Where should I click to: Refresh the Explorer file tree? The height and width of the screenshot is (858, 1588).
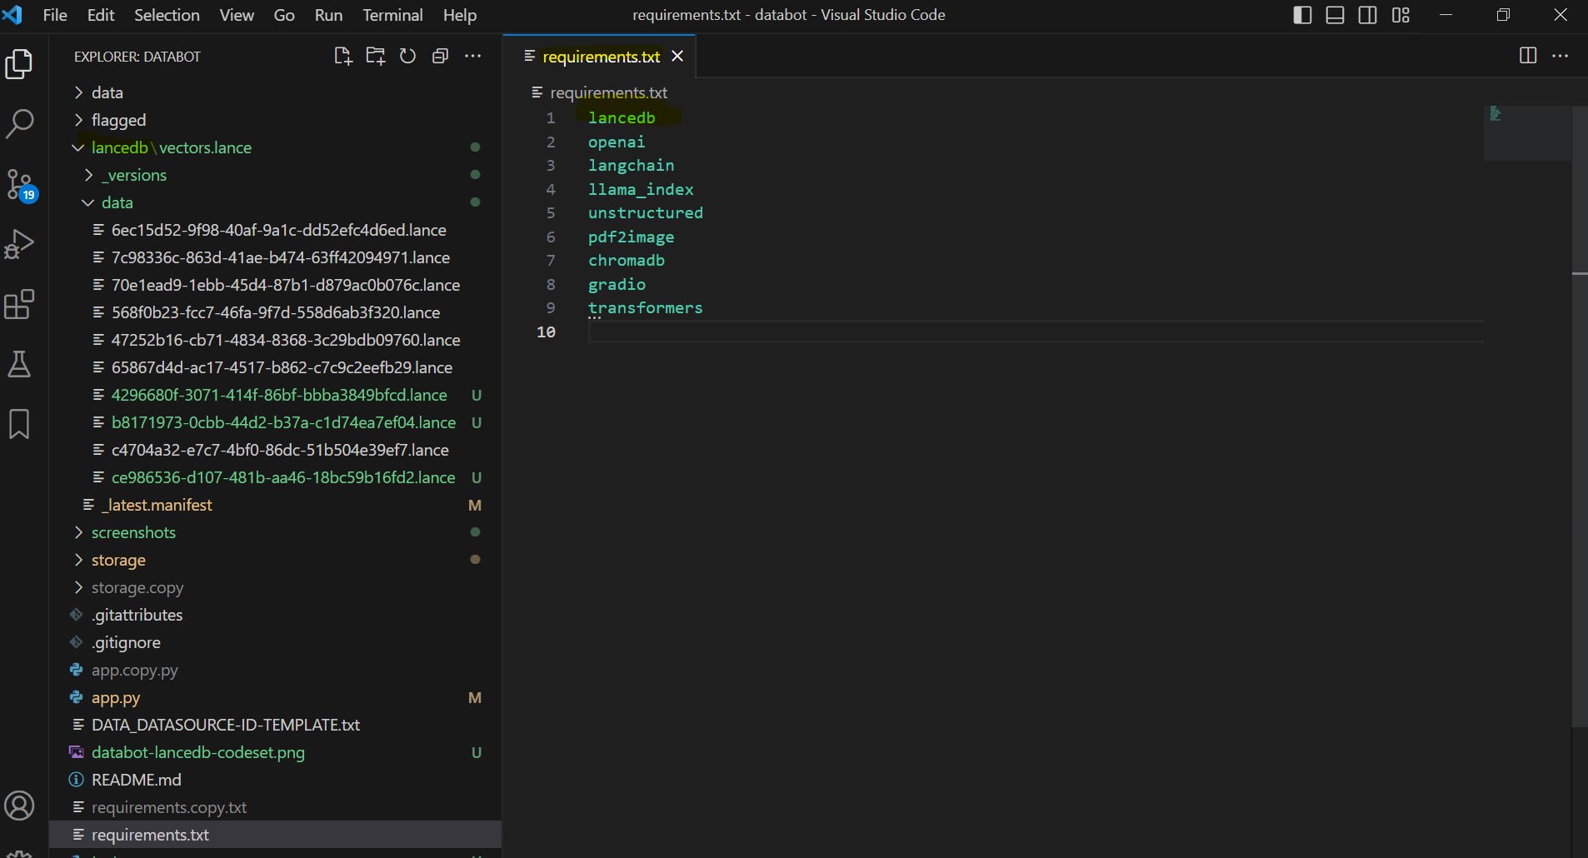(407, 56)
